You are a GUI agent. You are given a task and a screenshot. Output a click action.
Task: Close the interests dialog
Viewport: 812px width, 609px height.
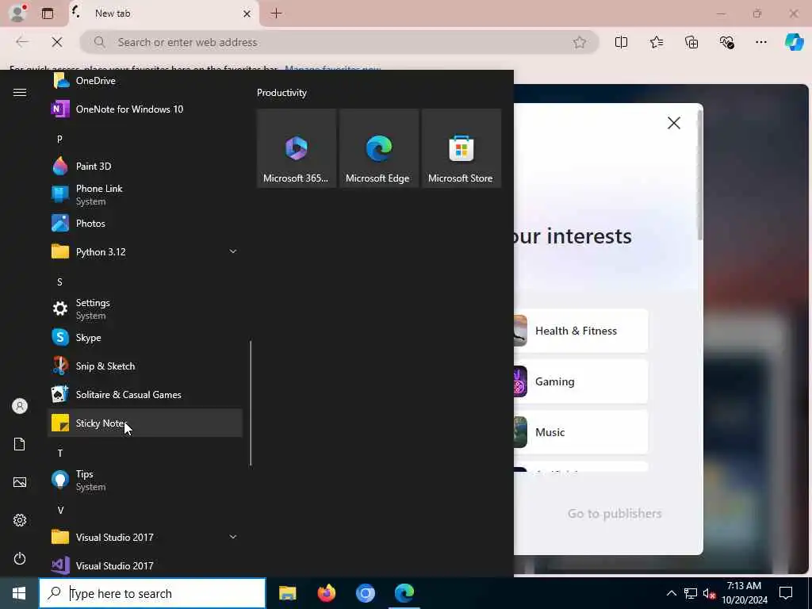674,123
